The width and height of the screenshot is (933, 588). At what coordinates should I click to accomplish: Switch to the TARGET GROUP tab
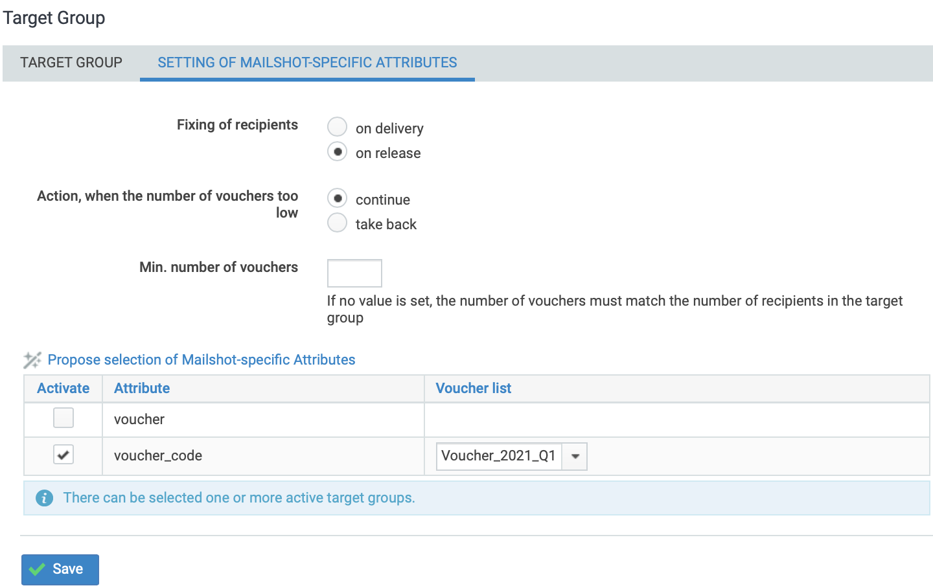pyautogui.click(x=71, y=63)
